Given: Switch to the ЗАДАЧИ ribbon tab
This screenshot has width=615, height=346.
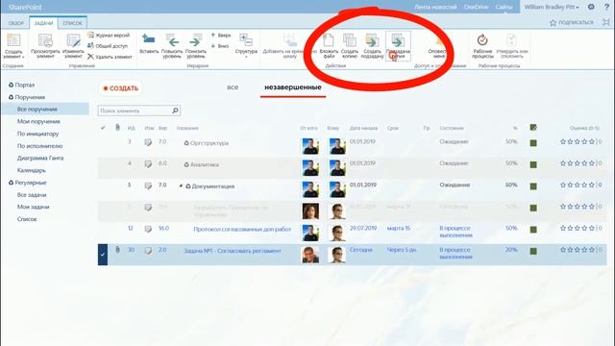Looking at the screenshot, I should (43, 23).
